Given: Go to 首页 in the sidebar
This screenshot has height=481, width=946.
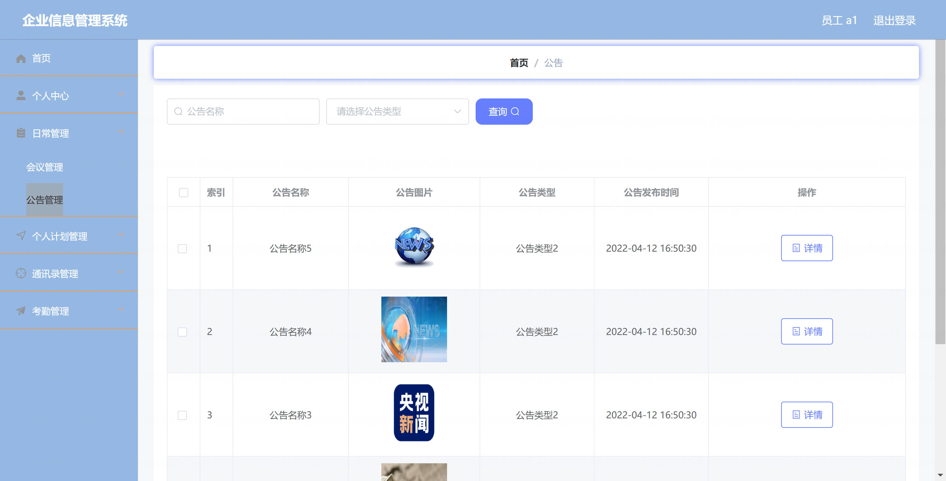Looking at the screenshot, I should point(69,58).
